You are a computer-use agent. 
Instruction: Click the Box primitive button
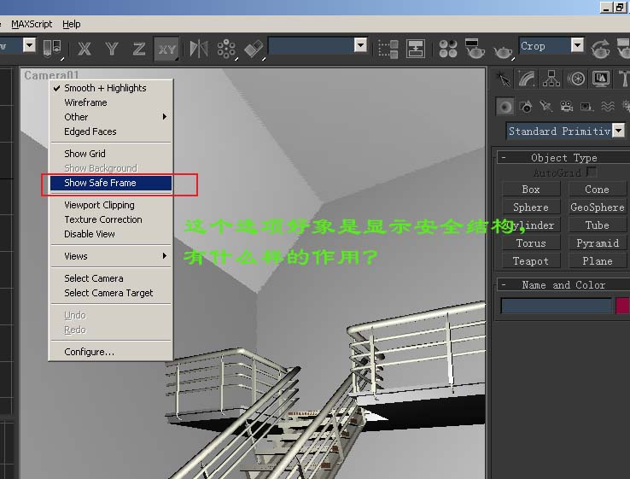[x=530, y=190]
